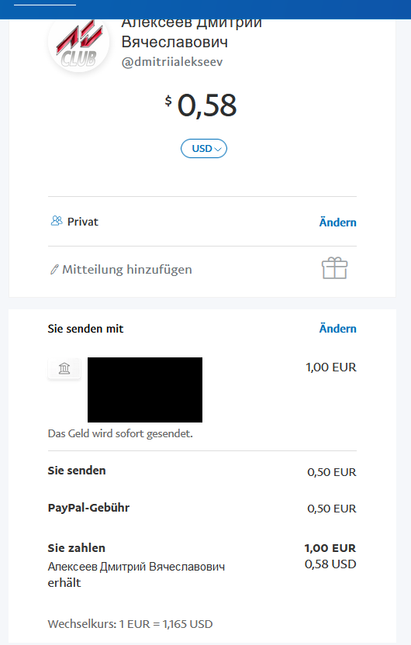Click the Wechselkurs exchange rate line
Viewport: 411px width, 645px height.
130,623
